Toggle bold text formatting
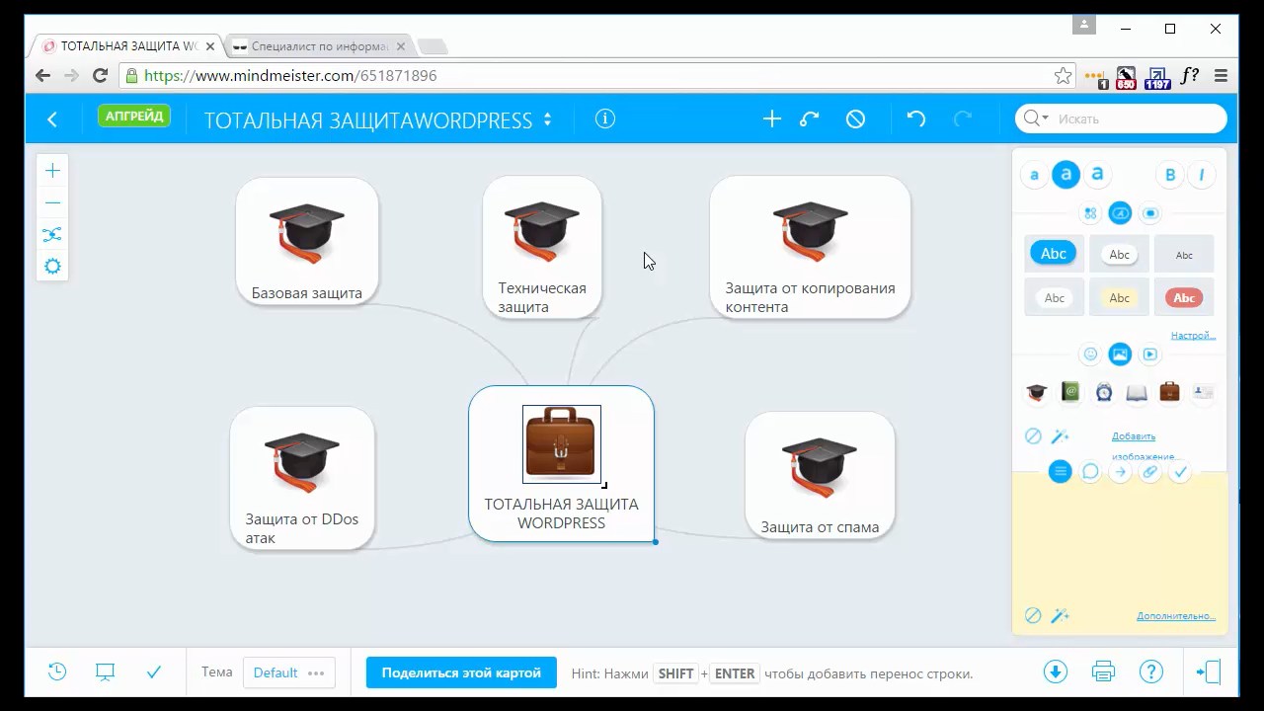 (x=1170, y=176)
